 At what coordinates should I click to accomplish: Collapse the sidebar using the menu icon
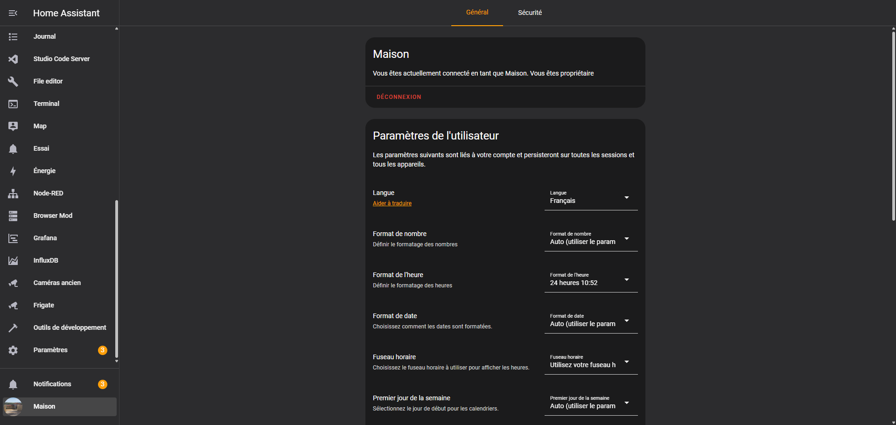pyautogui.click(x=13, y=13)
